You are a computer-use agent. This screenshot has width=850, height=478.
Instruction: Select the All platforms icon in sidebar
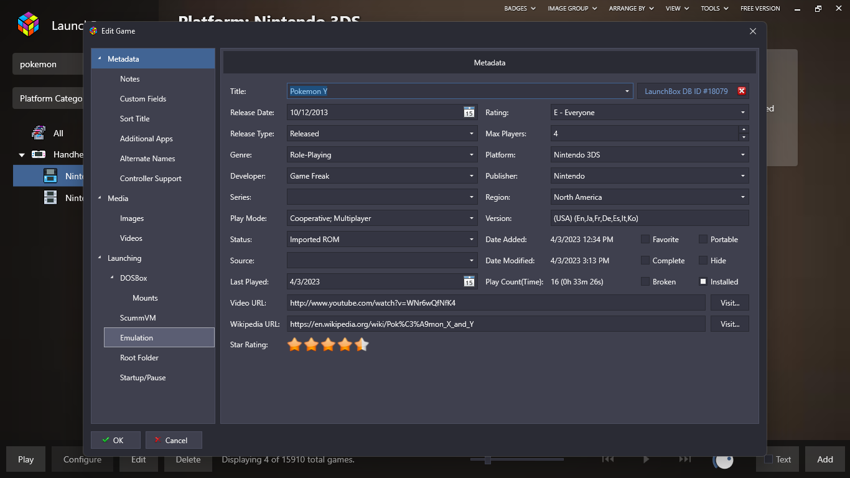(x=39, y=133)
